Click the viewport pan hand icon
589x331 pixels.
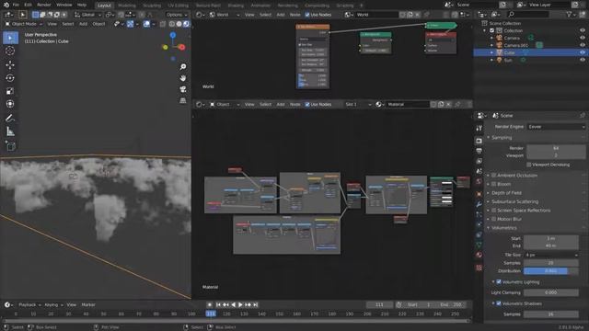[183, 78]
